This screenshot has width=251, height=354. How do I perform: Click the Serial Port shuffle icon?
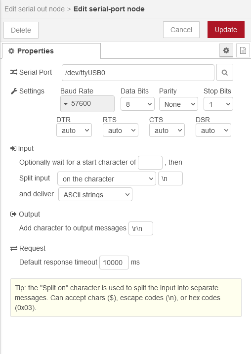pyautogui.click(x=13, y=72)
